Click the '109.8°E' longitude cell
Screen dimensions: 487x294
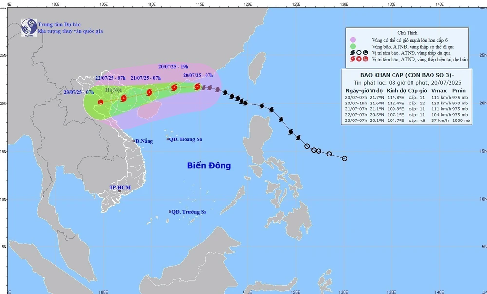pyautogui.click(x=395, y=109)
